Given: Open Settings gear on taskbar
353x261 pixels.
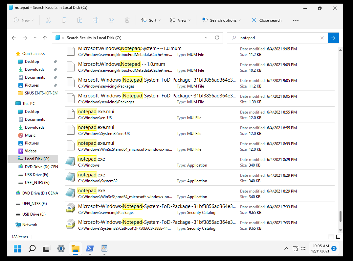Looking at the screenshot, I should (x=61, y=248).
